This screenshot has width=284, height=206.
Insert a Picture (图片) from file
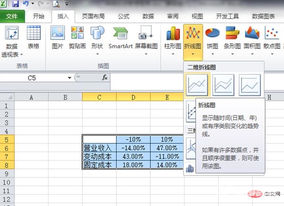click(57, 33)
